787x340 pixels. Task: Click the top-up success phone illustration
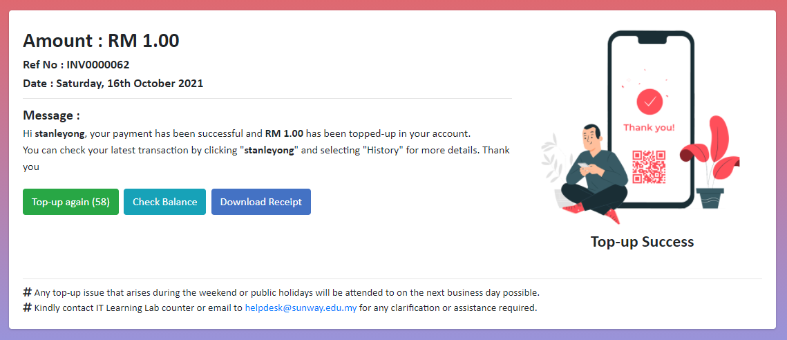click(x=641, y=126)
